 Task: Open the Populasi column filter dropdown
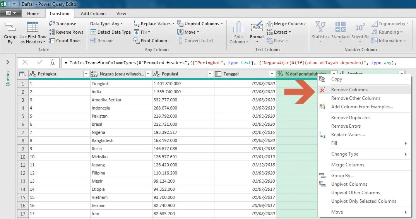pyautogui.click(x=210, y=74)
